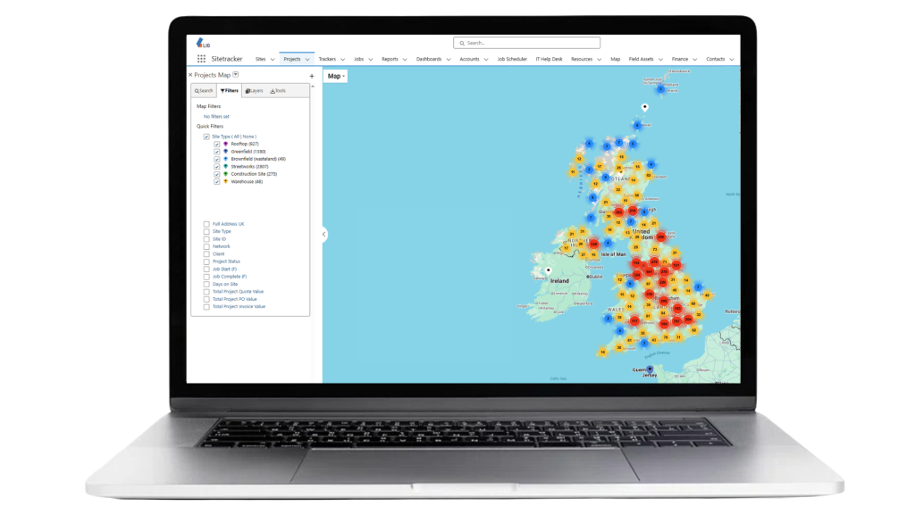Uncheck the Rooftop site type checkbox
This screenshot has height=514, width=915.
point(217,144)
